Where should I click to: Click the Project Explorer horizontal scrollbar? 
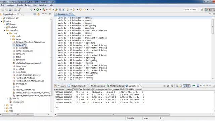(18, 114)
